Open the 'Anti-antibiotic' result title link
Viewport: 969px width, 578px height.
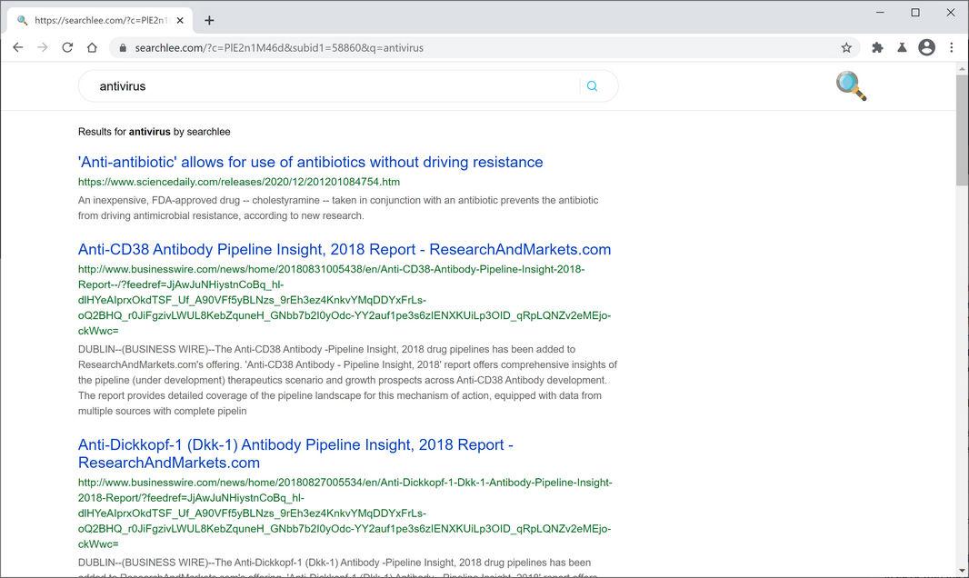pyautogui.click(x=310, y=162)
